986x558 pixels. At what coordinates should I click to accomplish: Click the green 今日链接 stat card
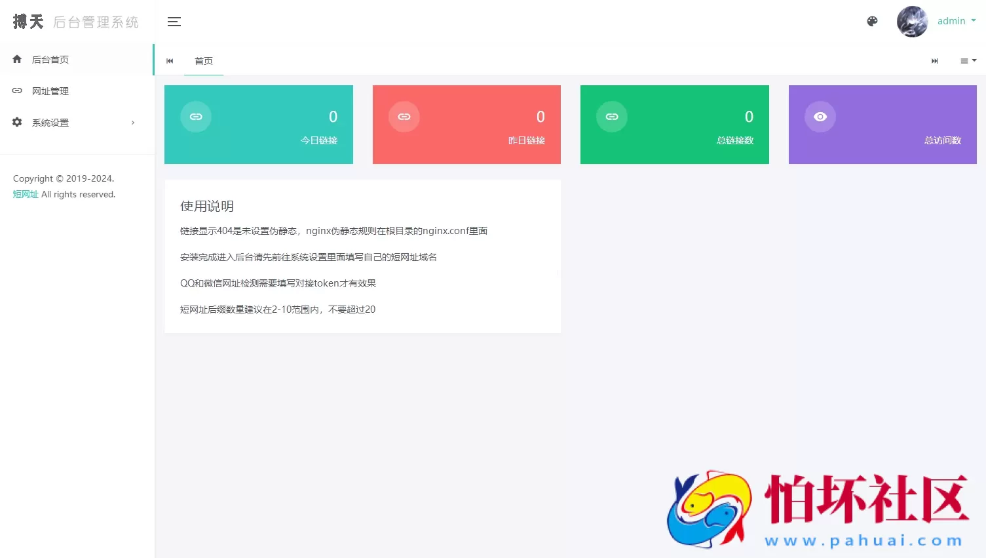[x=258, y=125]
